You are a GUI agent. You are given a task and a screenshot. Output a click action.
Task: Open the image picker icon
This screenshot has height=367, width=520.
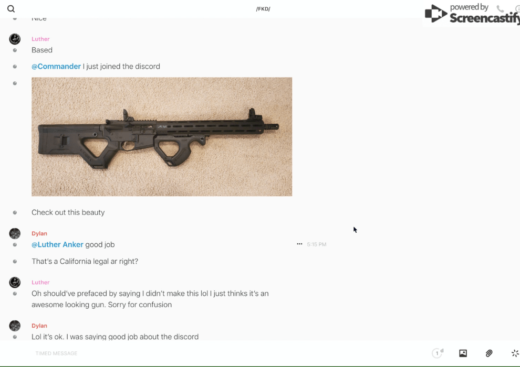[463, 353]
